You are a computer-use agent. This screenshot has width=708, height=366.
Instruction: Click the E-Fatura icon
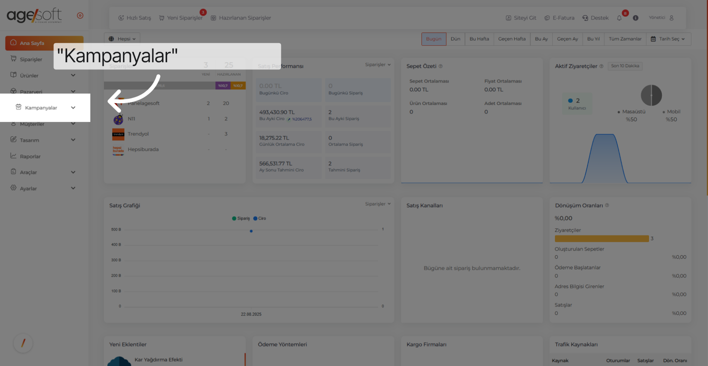tap(547, 18)
